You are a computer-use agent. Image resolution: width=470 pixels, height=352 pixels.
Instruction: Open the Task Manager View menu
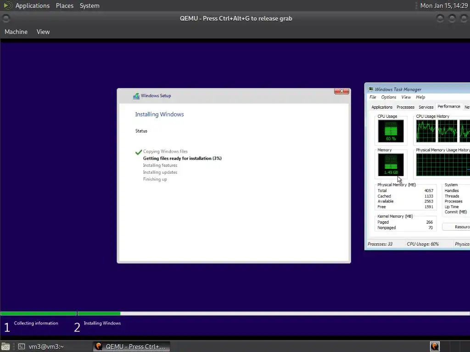point(406,97)
